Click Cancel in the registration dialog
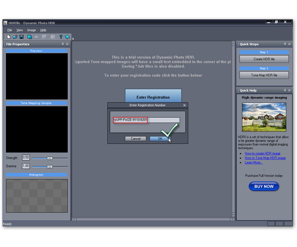Screen dimensions: 297x247 tap(136, 139)
